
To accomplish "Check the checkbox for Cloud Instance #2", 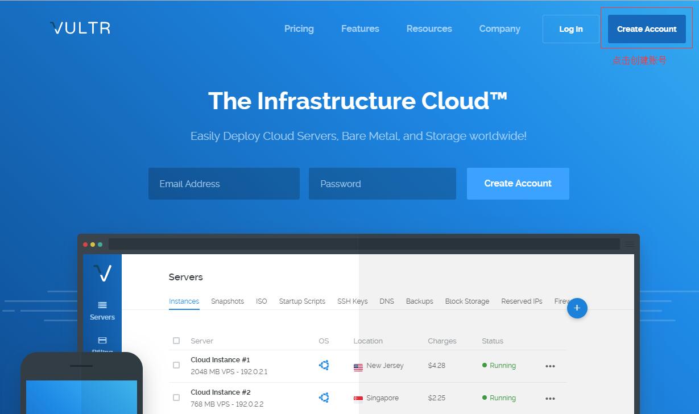I will tap(176, 398).
